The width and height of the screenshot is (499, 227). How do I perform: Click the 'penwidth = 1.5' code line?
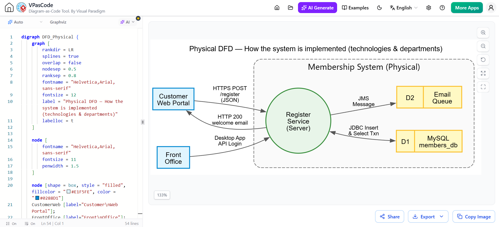60,166
